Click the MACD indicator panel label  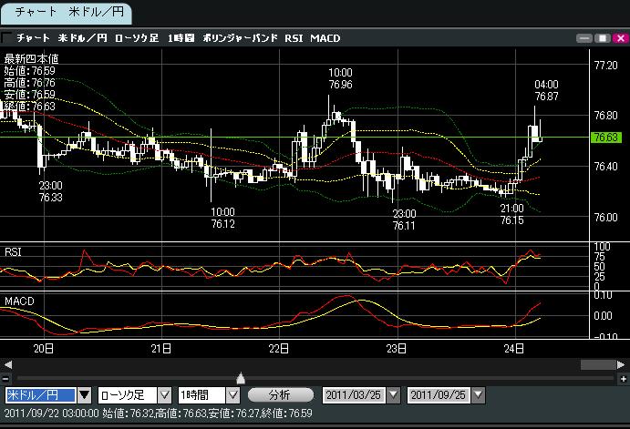[19, 300]
